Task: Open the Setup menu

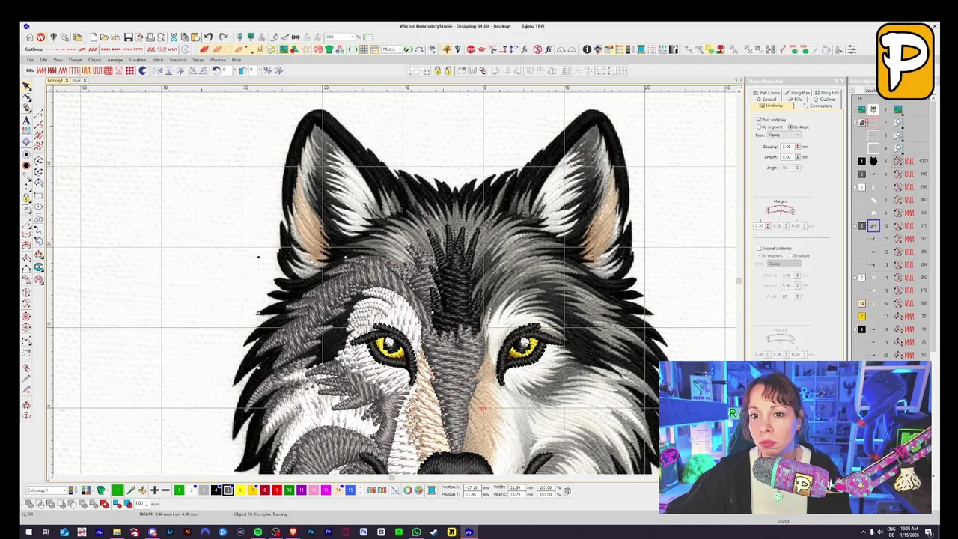Action: pyautogui.click(x=198, y=60)
